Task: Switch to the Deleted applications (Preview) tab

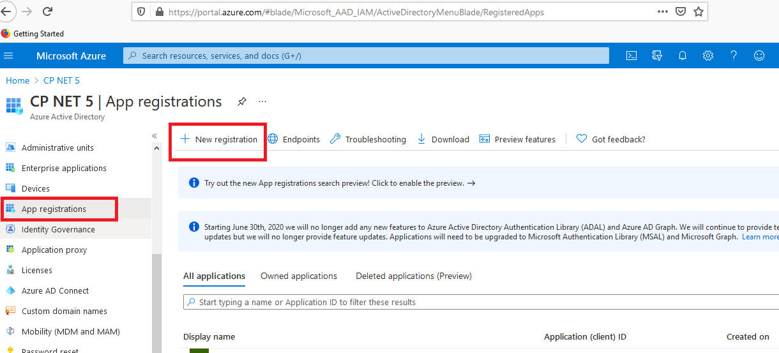Action: (414, 276)
